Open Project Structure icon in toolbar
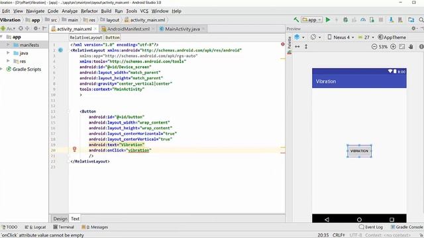 (x=411, y=20)
